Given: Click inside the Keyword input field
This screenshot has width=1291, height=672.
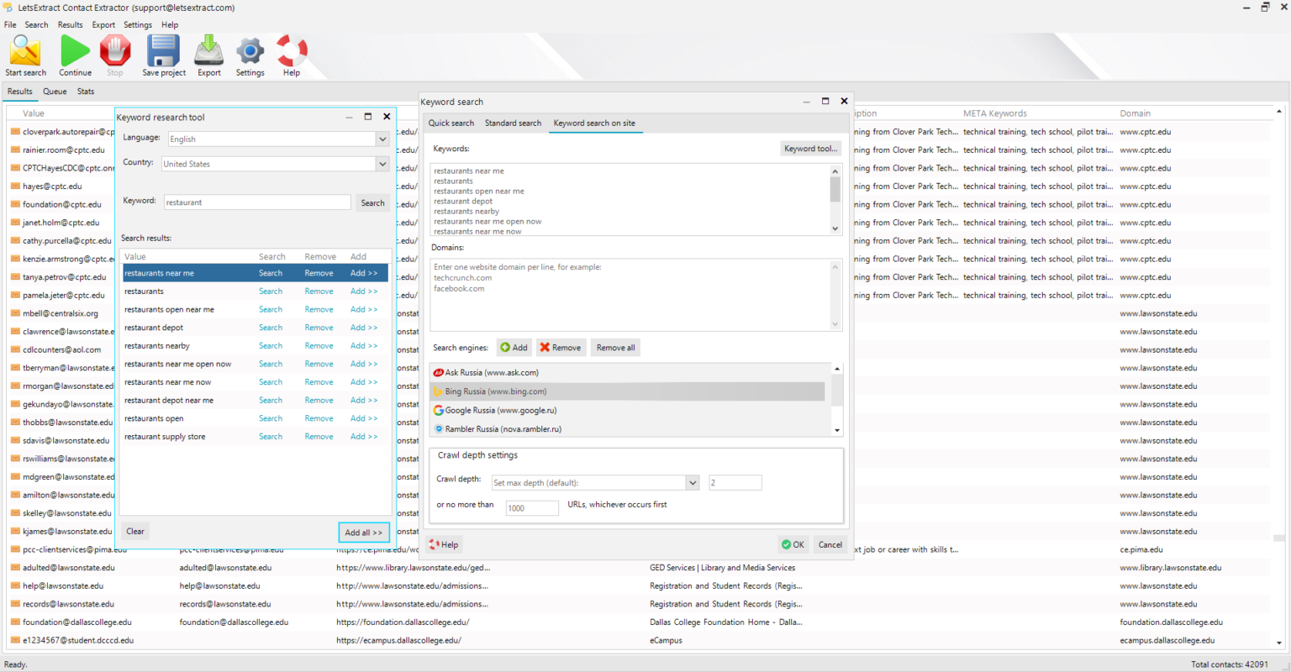Looking at the screenshot, I should pyautogui.click(x=256, y=202).
